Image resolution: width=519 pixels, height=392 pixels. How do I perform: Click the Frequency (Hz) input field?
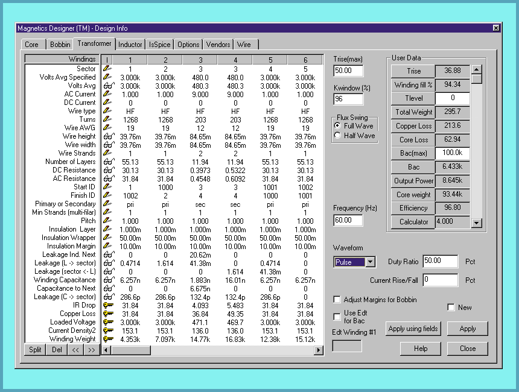click(348, 221)
